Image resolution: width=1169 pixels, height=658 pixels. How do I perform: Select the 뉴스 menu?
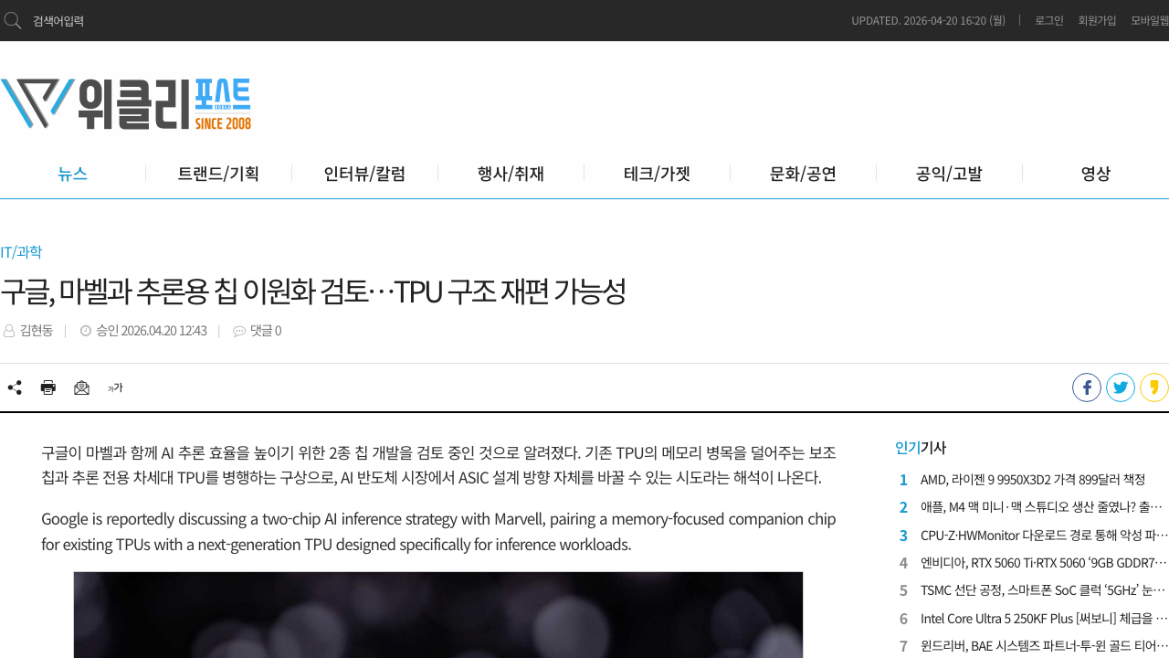coord(73,174)
